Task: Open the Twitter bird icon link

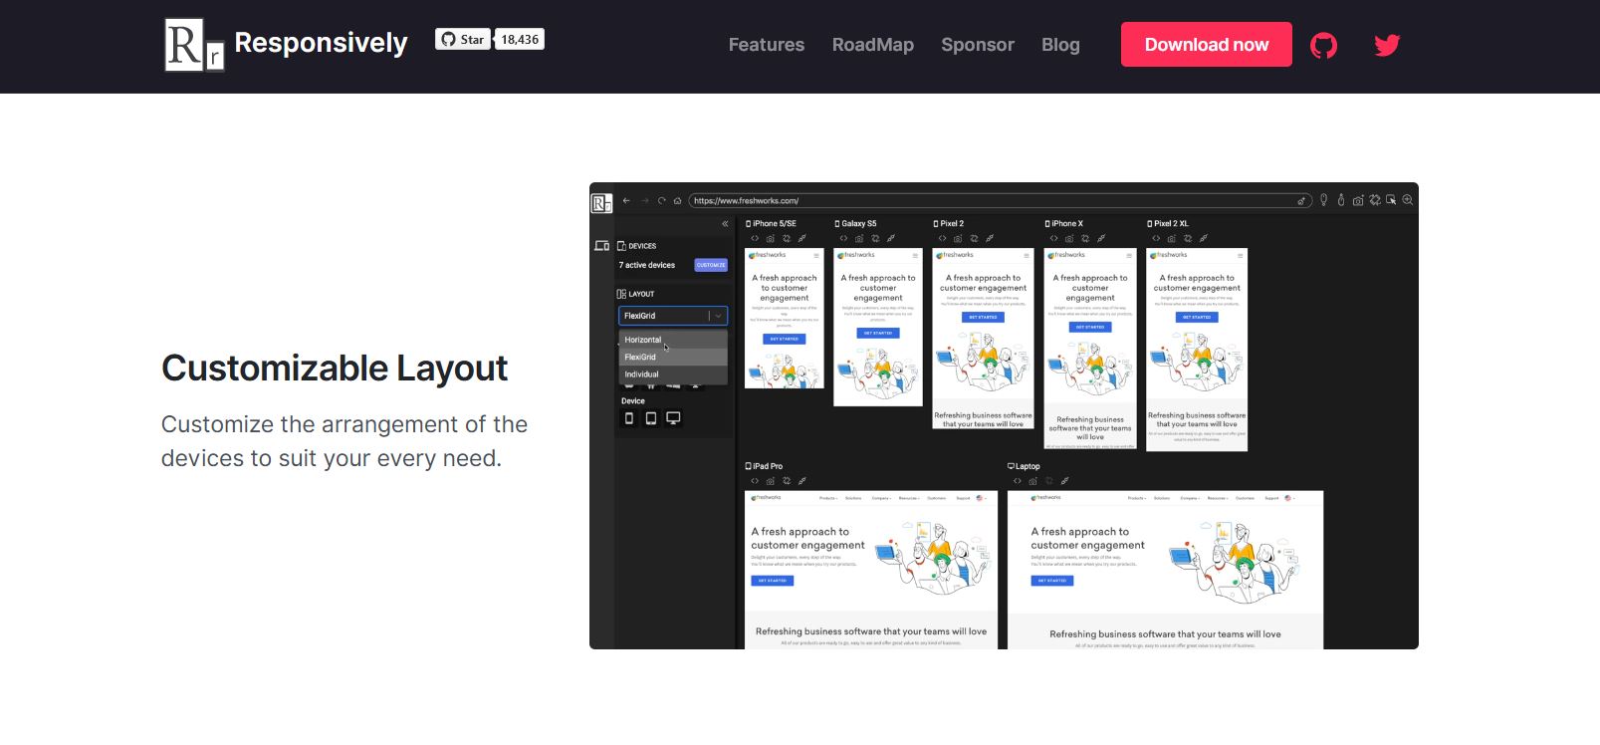Action: (x=1387, y=45)
